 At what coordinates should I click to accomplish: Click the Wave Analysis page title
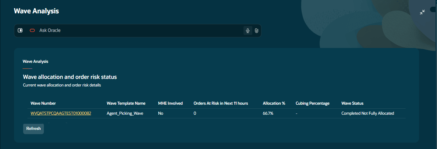coord(36,11)
